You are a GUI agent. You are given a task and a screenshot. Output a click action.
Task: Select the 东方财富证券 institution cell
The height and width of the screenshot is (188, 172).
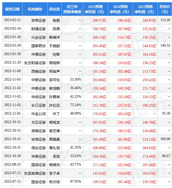click(x=35, y=63)
